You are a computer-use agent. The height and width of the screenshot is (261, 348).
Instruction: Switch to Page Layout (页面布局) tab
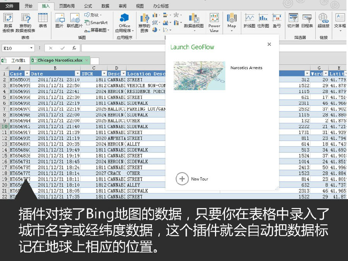[67, 6]
